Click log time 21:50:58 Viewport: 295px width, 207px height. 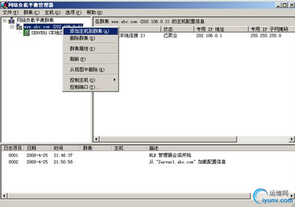point(63,162)
